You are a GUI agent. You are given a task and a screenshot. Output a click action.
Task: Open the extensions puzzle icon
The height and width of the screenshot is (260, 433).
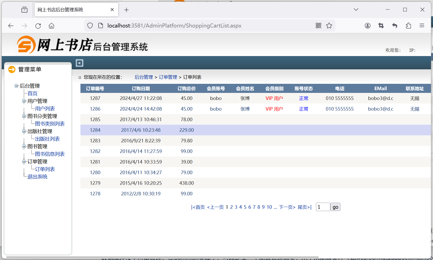click(408, 25)
